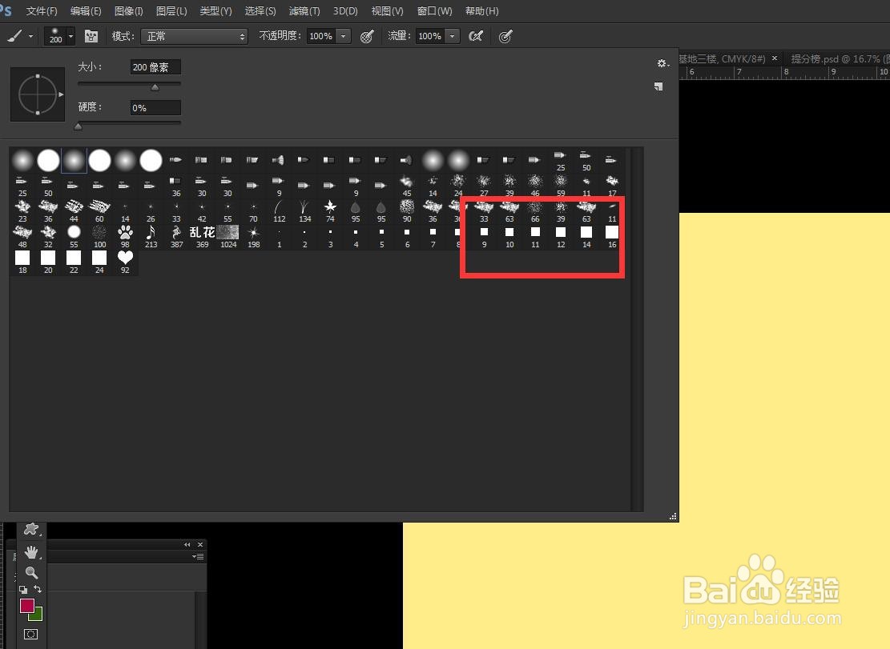Swap foreground and background colors
The height and width of the screenshot is (649, 890).
click(38, 589)
